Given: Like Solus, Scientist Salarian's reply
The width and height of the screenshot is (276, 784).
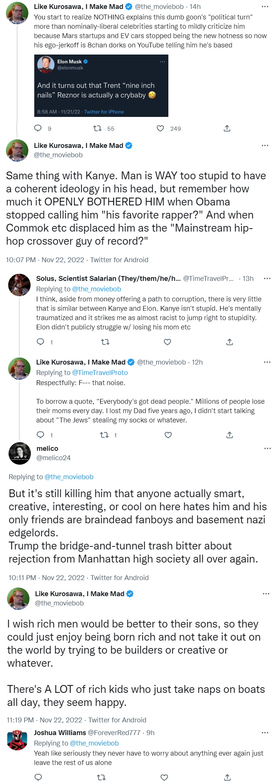Looking at the screenshot, I should (x=168, y=342).
